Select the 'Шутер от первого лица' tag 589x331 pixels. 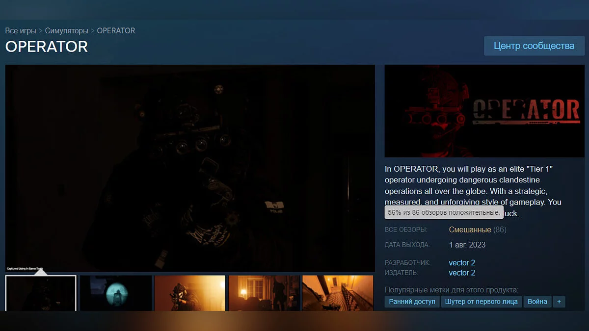point(481,302)
